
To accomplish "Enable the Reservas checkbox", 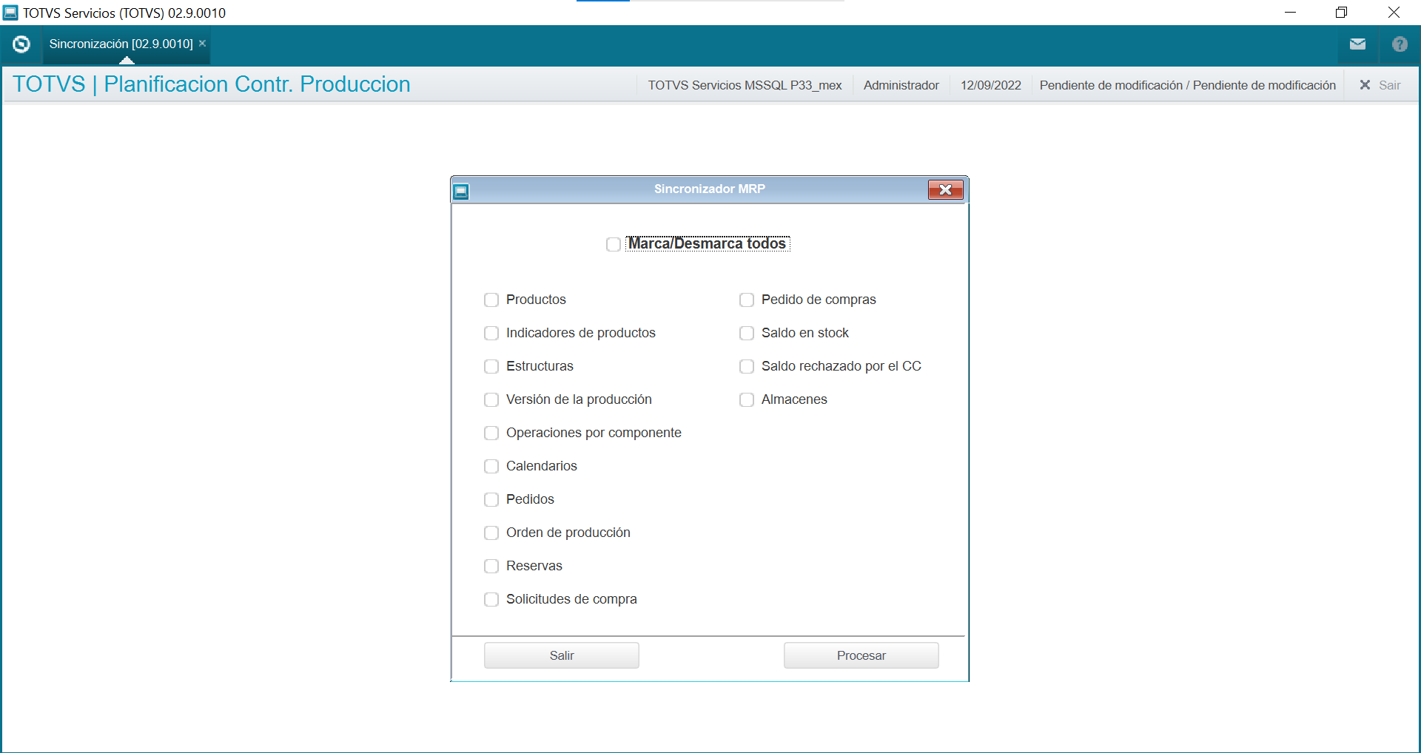I will pyautogui.click(x=491, y=566).
